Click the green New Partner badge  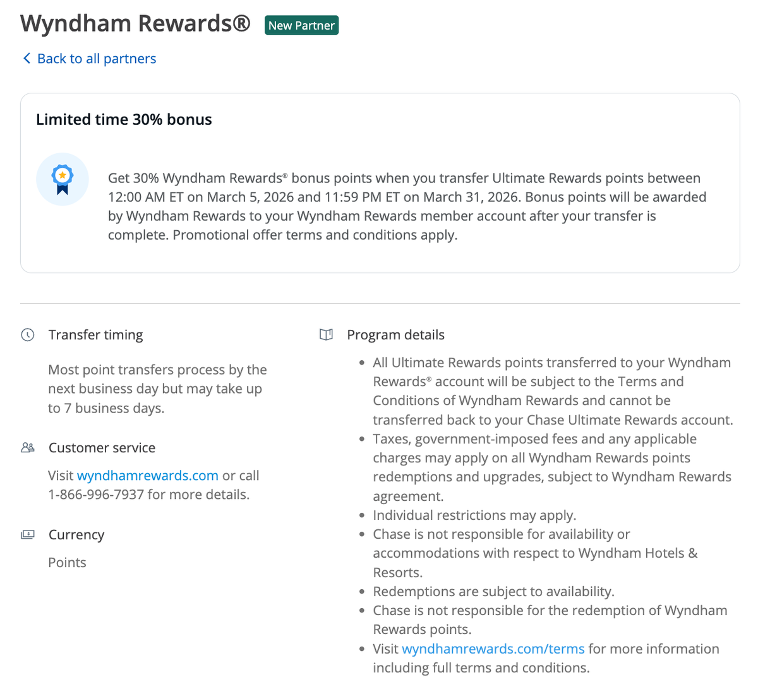tap(301, 25)
